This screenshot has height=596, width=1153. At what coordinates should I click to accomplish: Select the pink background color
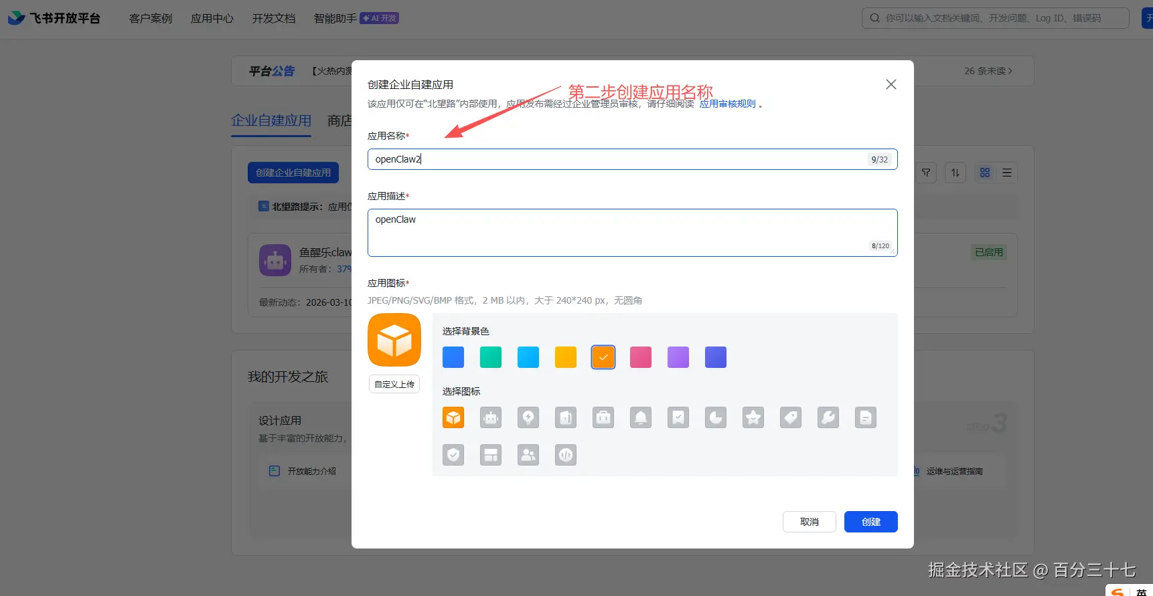641,357
